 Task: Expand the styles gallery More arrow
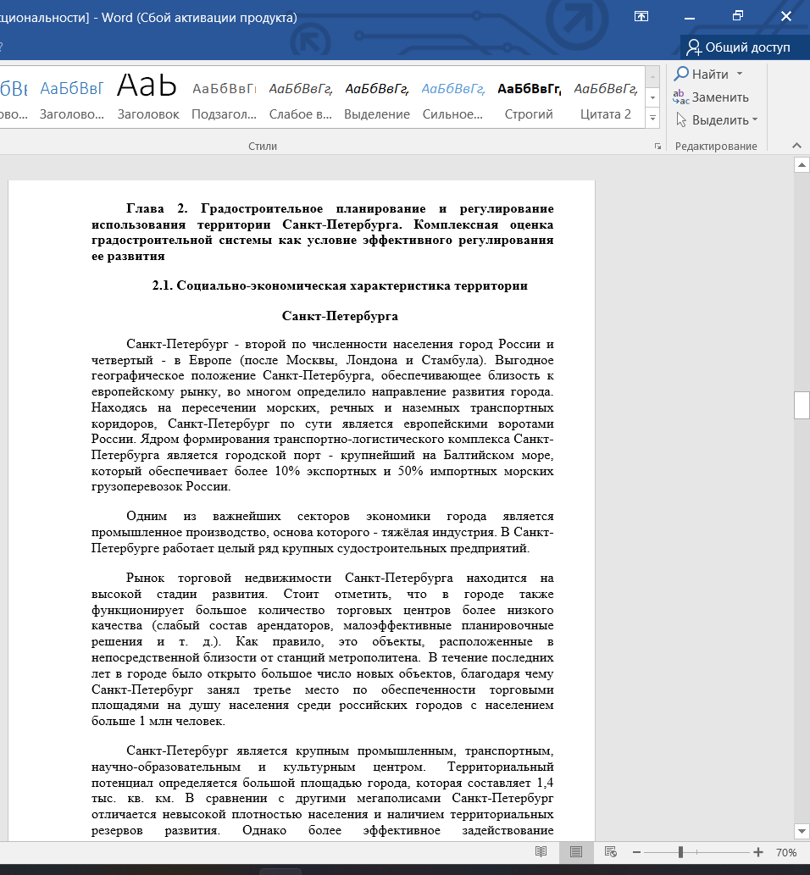pyautogui.click(x=652, y=119)
